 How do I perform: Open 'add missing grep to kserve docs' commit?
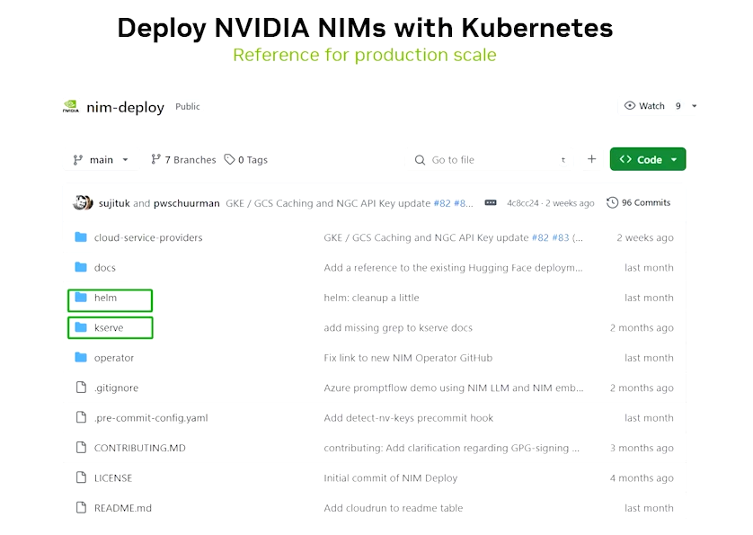point(398,328)
